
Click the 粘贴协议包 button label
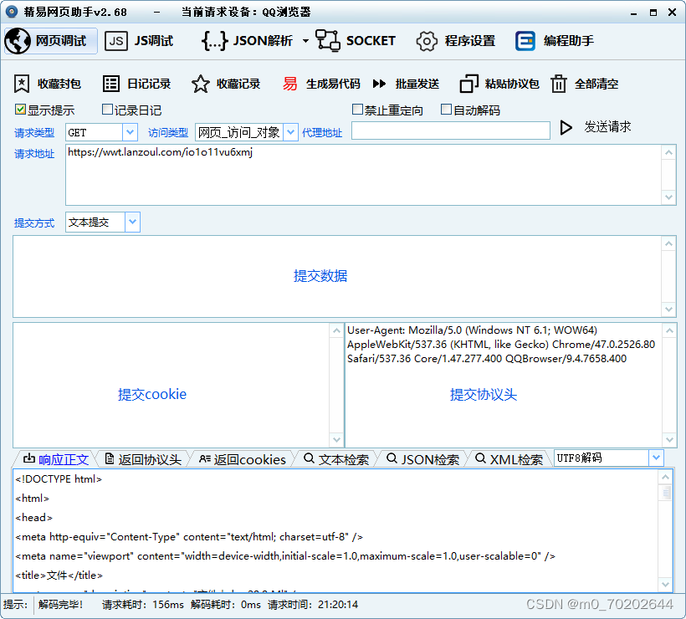click(512, 84)
